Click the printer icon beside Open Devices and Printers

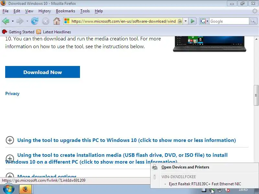[x=155, y=167]
